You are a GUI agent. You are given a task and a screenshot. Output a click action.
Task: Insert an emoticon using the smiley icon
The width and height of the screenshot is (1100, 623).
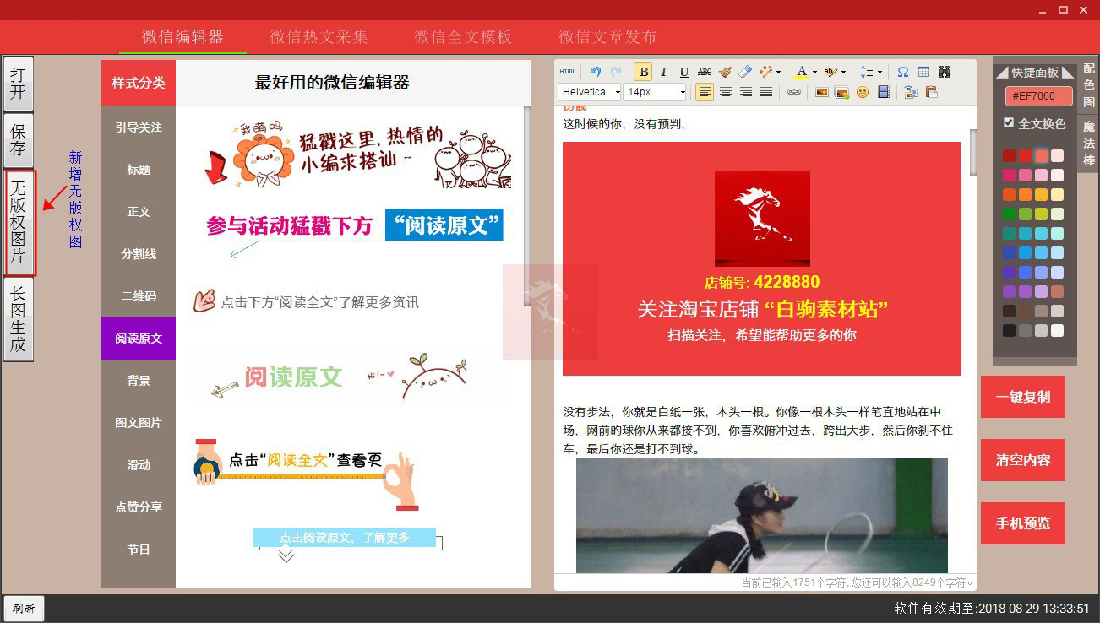click(x=863, y=92)
